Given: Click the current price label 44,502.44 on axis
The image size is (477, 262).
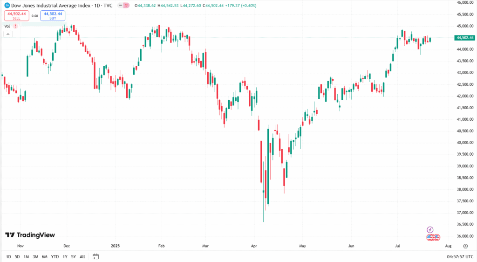Looking at the screenshot, I should [x=465, y=38].
